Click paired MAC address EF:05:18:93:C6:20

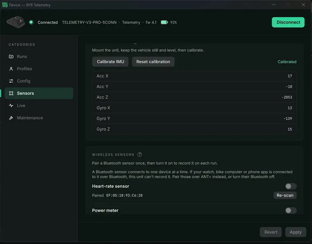click(124, 195)
